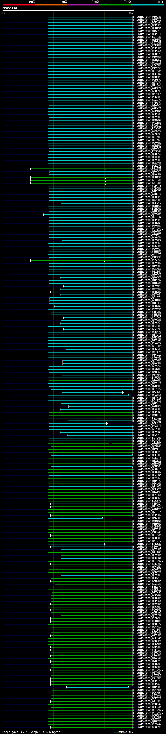Image resolution: width=166 pixels, height=734 pixels.
Task: Select hit UniRef100_P25857
Action: 149,260
